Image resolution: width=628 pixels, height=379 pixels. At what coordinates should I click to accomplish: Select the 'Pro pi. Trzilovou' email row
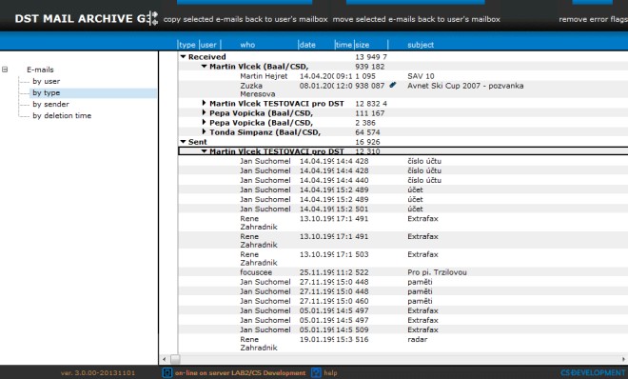click(402, 272)
